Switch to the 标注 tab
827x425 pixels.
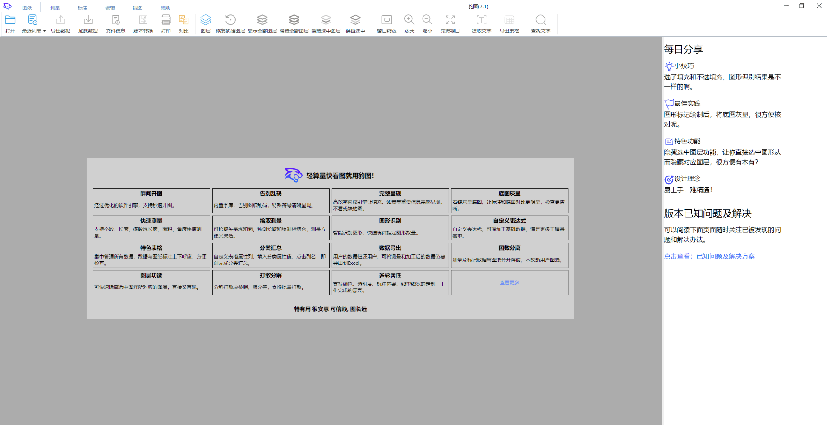83,8
